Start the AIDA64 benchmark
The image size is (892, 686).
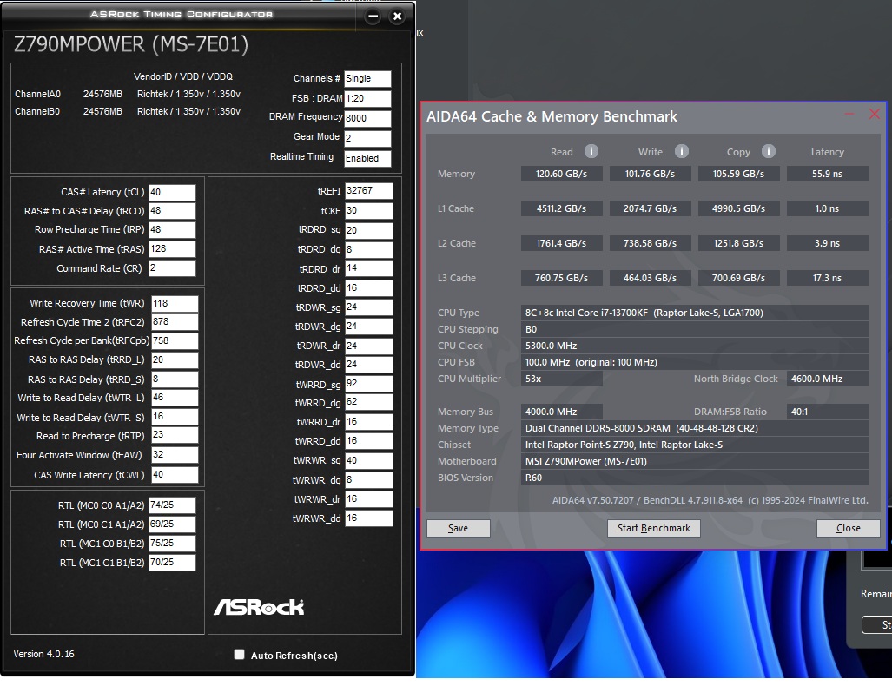pyautogui.click(x=654, y=528)
